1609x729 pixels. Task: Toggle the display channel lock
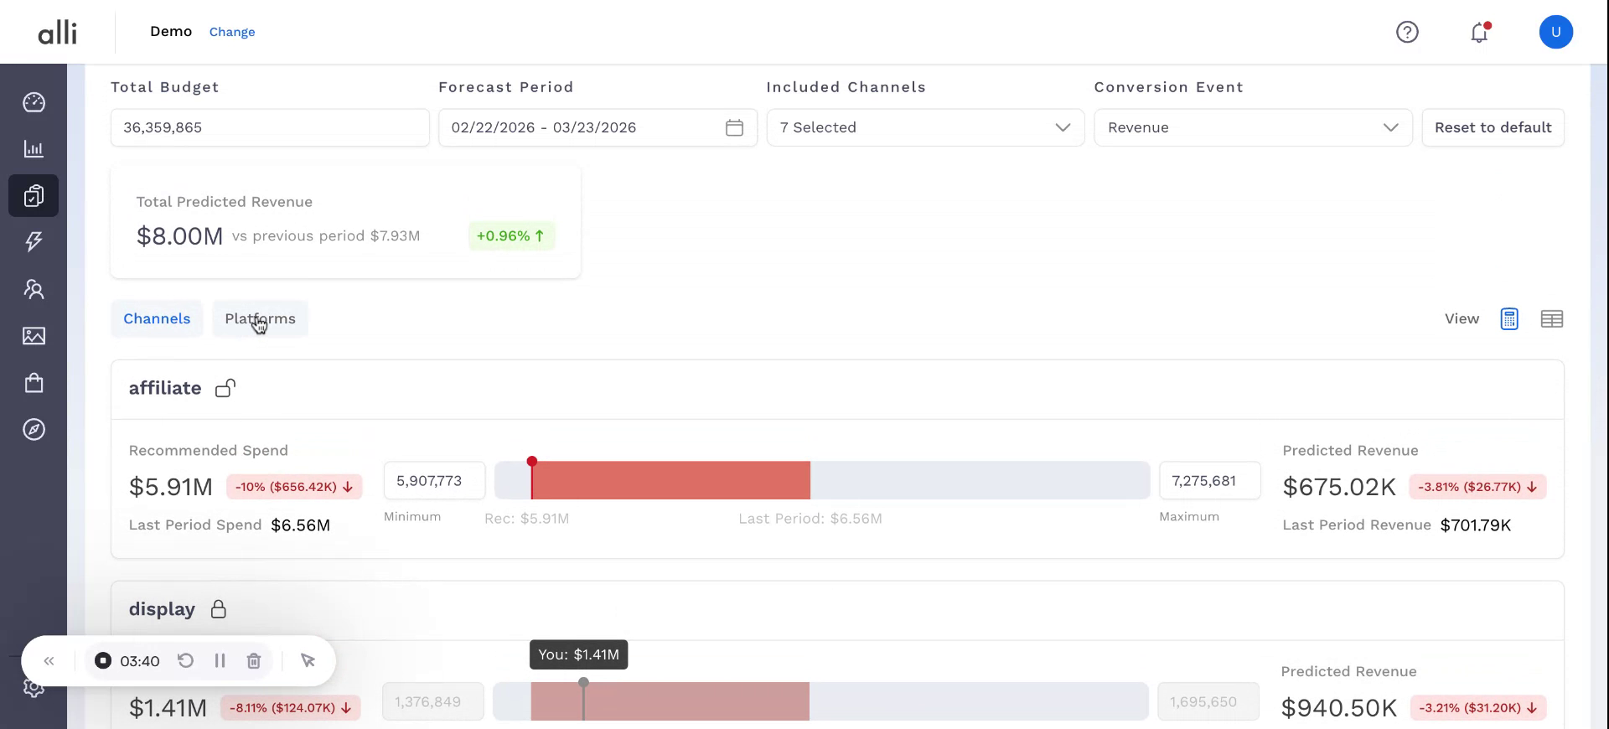[219, 609]
